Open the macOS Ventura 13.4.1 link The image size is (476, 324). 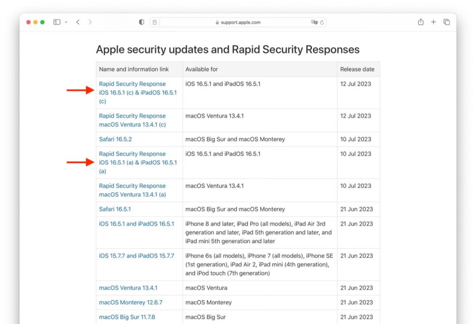(128, 288)
